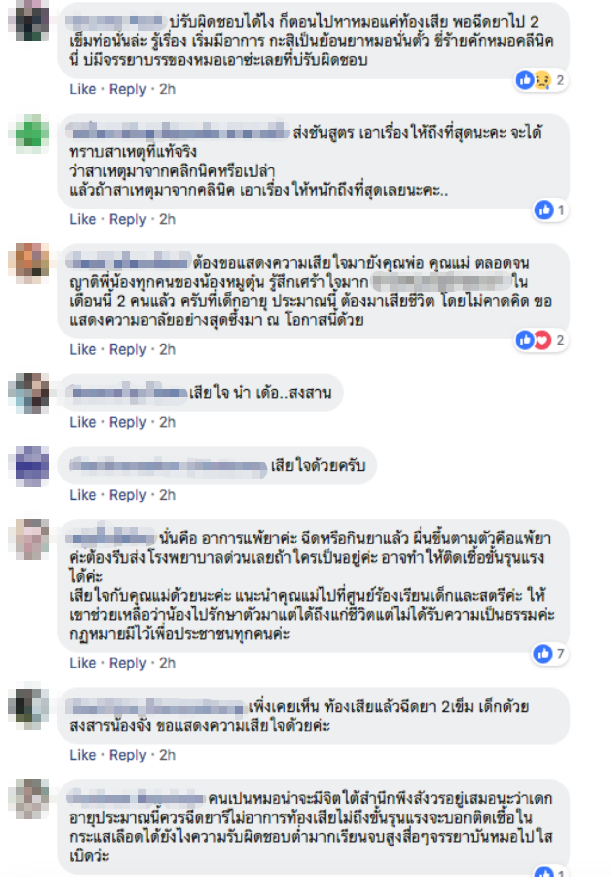Open the single like reaction on second comment

pos(551,210)
